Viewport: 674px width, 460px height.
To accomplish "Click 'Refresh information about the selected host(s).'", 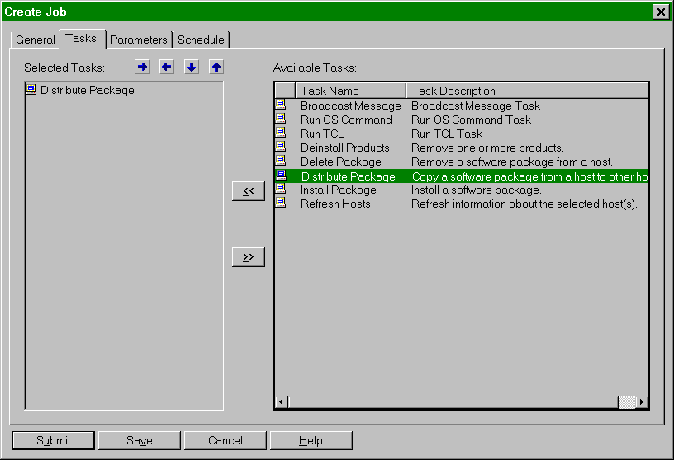I will tap(524, 204).
